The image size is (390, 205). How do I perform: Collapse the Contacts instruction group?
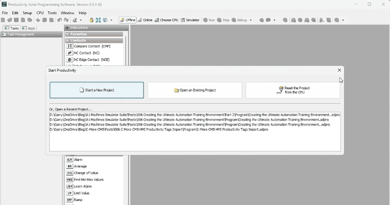click(x=67, y=41)
